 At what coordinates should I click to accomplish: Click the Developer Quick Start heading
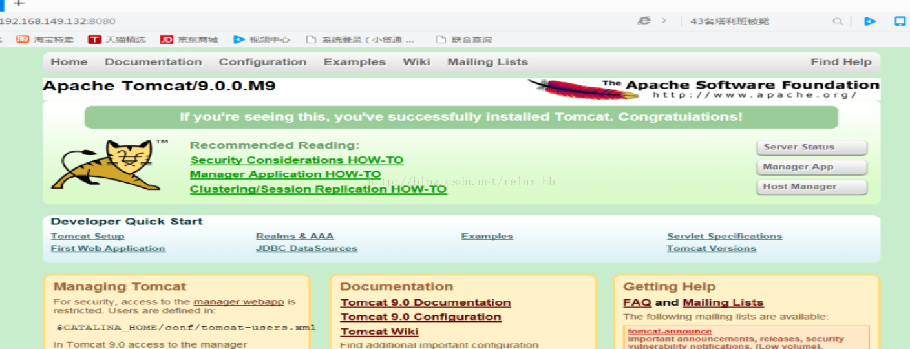pyautogui.click(x=127, y=222)
